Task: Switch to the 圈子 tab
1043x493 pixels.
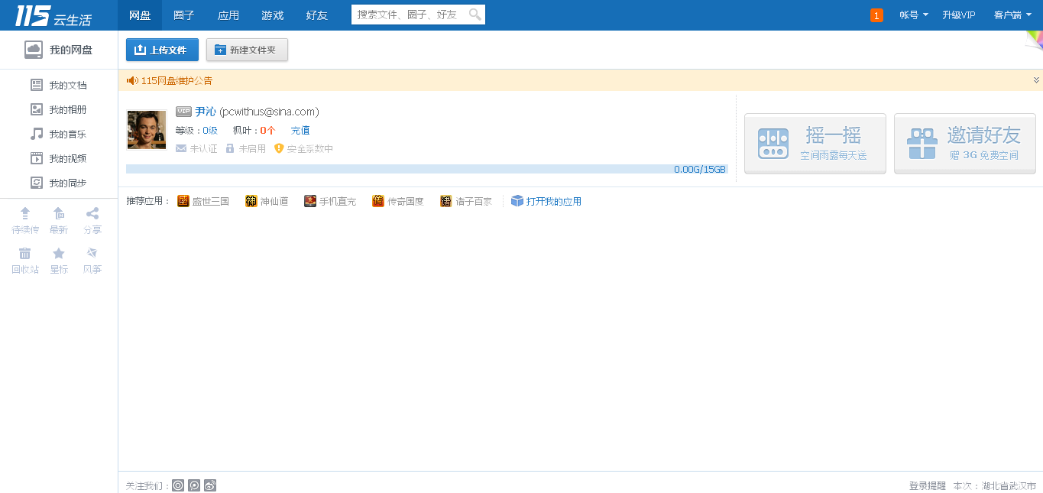Action: [x=184, y=15]
